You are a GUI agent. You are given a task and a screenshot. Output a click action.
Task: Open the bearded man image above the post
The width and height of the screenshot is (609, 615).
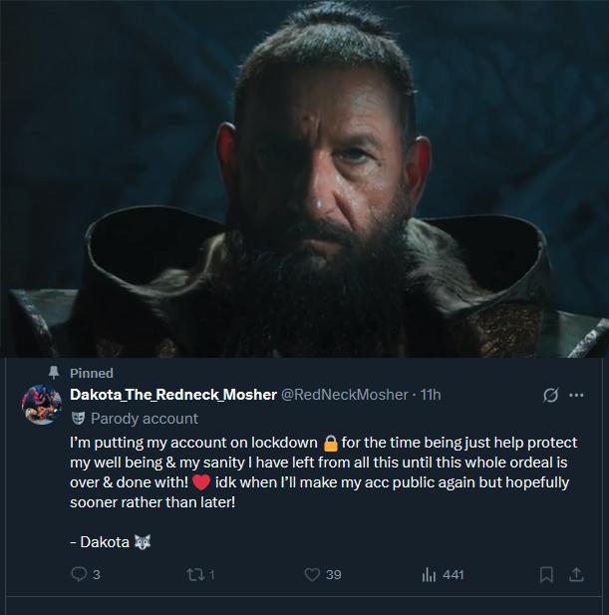pos(304,177)
